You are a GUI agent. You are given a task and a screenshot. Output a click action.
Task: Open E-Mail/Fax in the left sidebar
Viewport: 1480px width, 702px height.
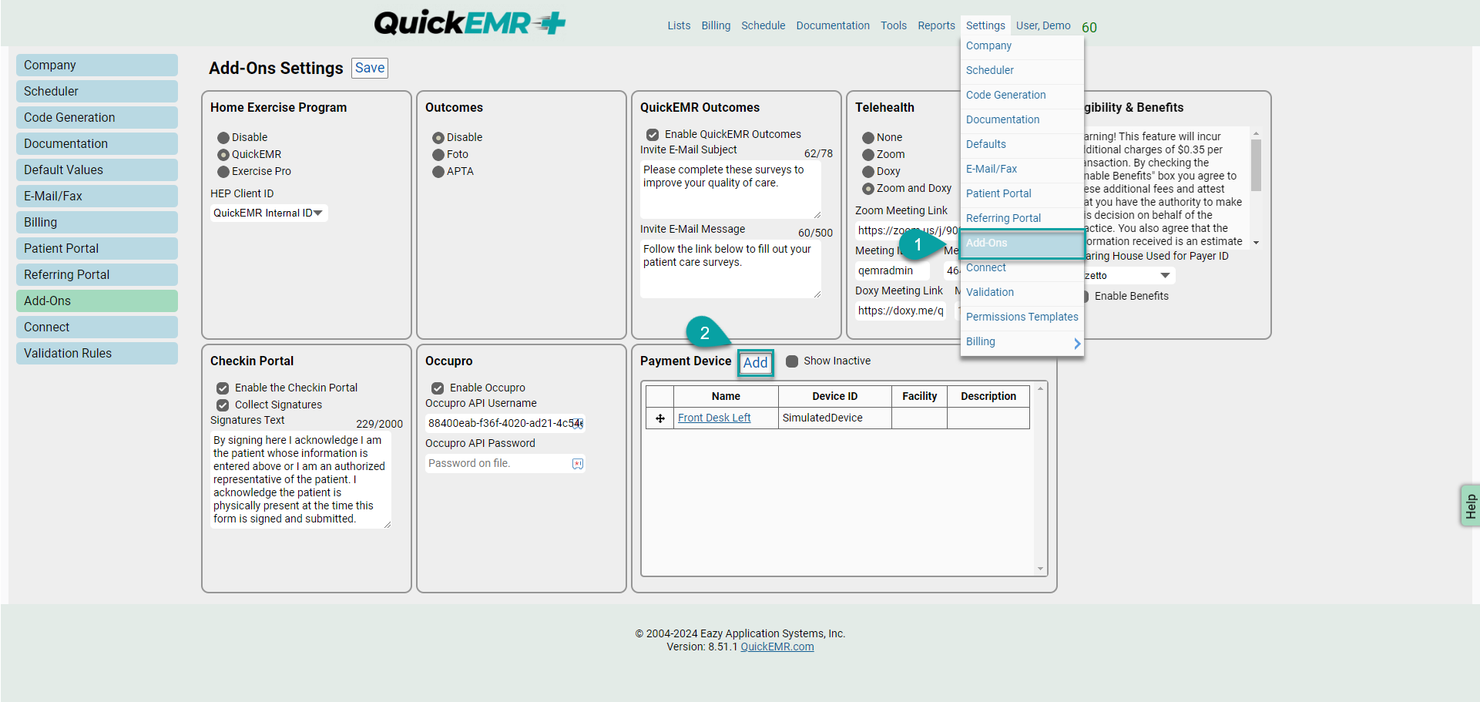click(x=97, y=196)
